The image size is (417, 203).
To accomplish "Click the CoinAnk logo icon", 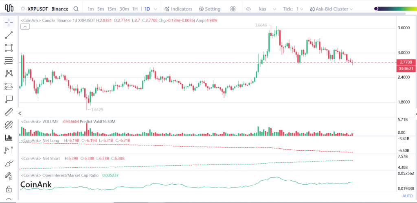I will click(9, 8).
